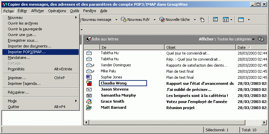
Task: Sort by the Date column header
Action: pyautogui.click(x=251, y=47)
